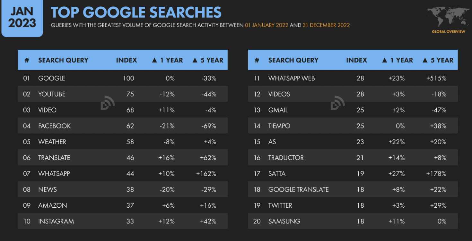Click the 01 JANUARY 2022 date text
Screen dimensions: 472x241
pyautogui.click(x=267, y=25)
